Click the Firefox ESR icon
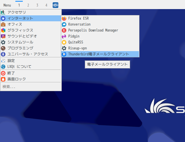Viewport: 185px width, 142px height. click(x=64, y=18)
